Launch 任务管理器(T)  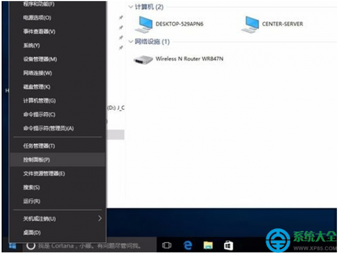pos(58,146)
